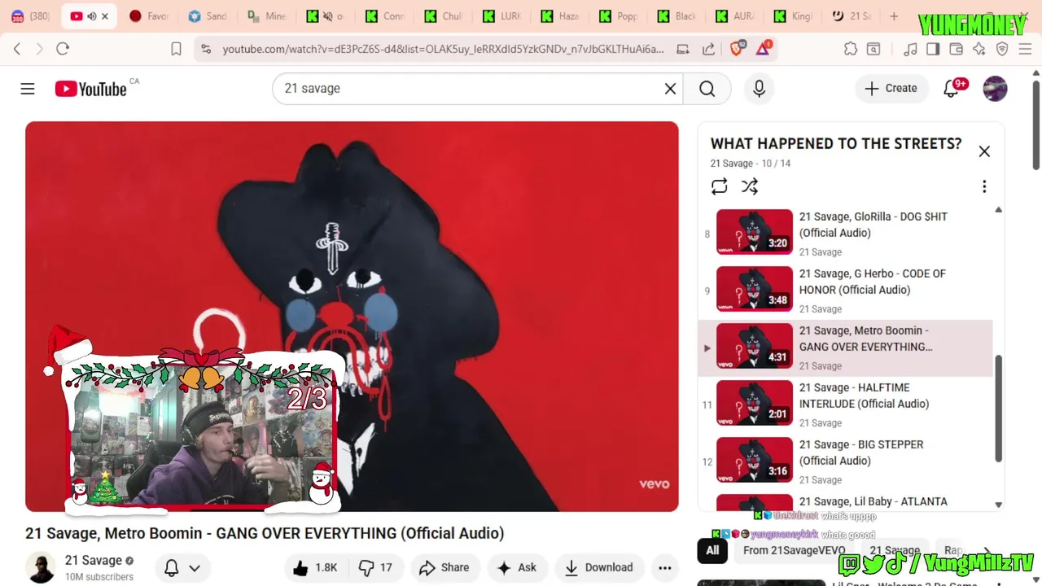The width and height of the screenshot is (1042, 586).
Task: Switch to the Chul browser tab
Action: point(443,16)
